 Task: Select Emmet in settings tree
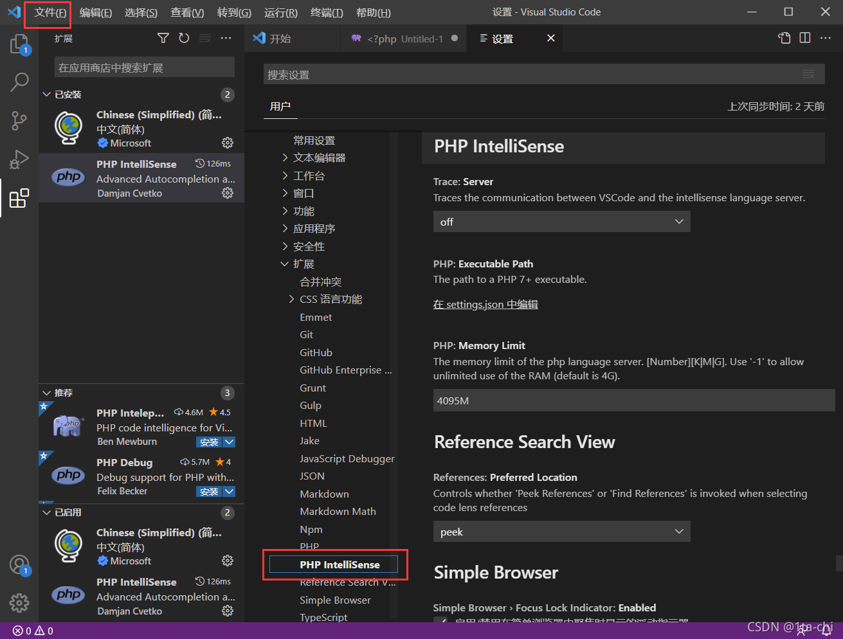point(316,317)
